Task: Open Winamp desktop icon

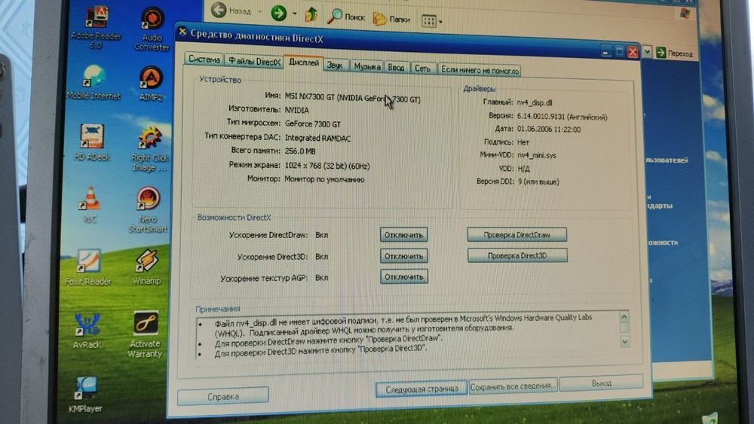Action: 147,267
